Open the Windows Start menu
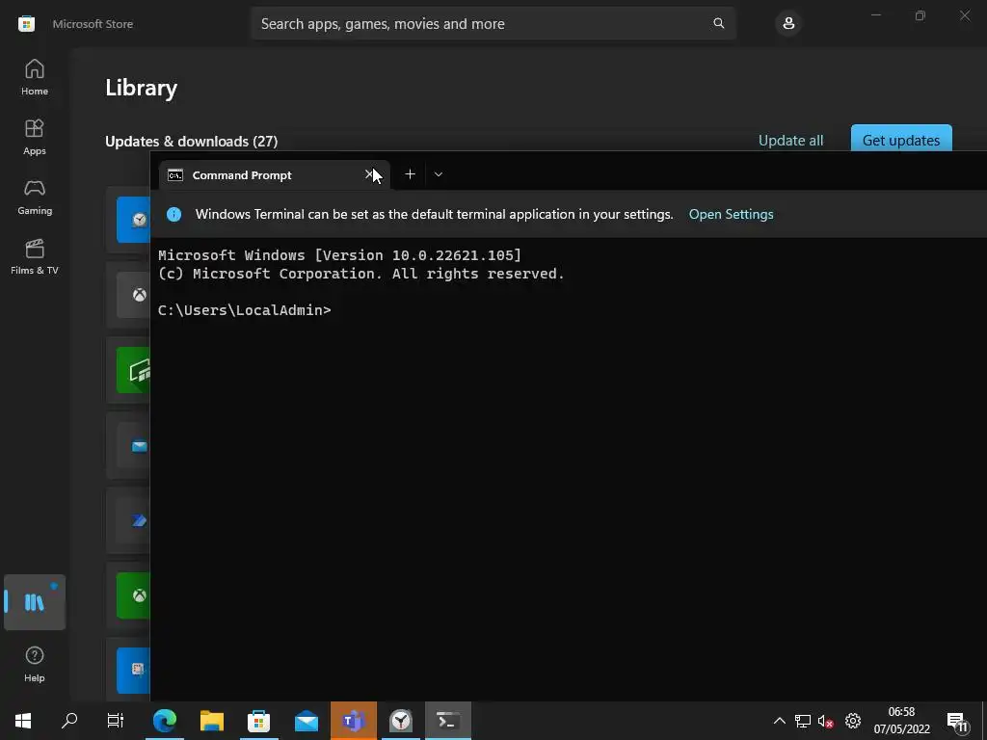This screenshot has height=740, width=987. (x=23, y=721)
